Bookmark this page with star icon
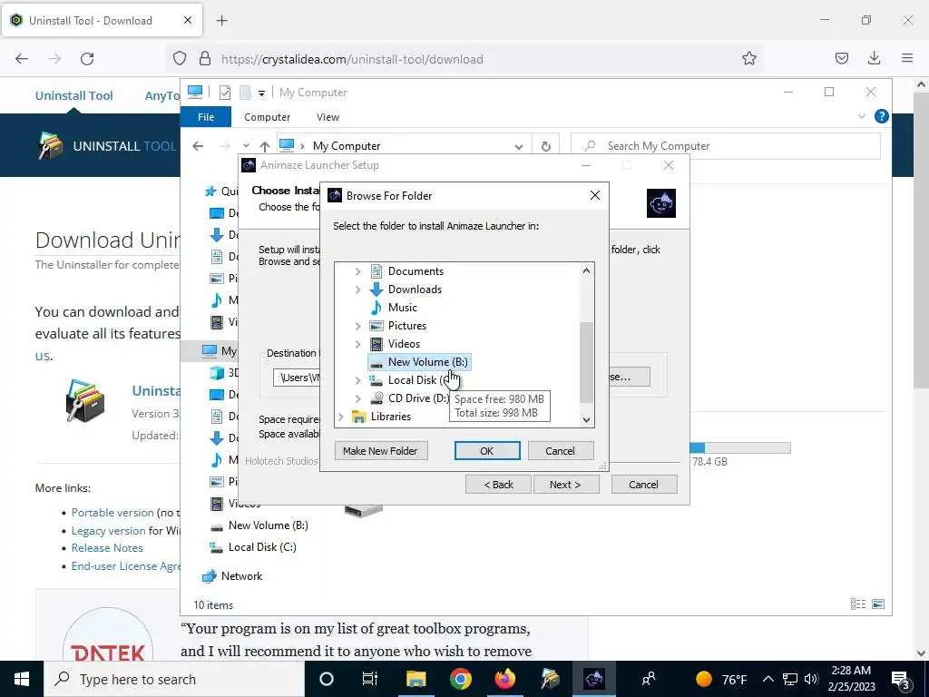Viewport: 929px width, 697px height. point(748,59)
